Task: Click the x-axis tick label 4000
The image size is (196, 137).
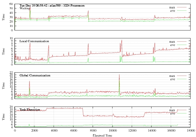Action: pyautogui.click(x=54, y=131)
